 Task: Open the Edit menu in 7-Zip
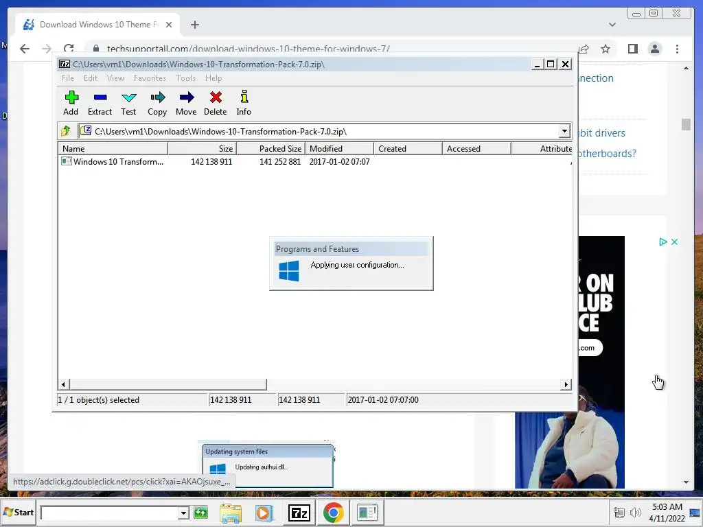tap(91, 78)
